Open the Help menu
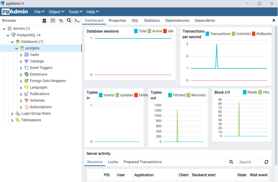Viewport: 278px width, 182px height. pos(92,12)
